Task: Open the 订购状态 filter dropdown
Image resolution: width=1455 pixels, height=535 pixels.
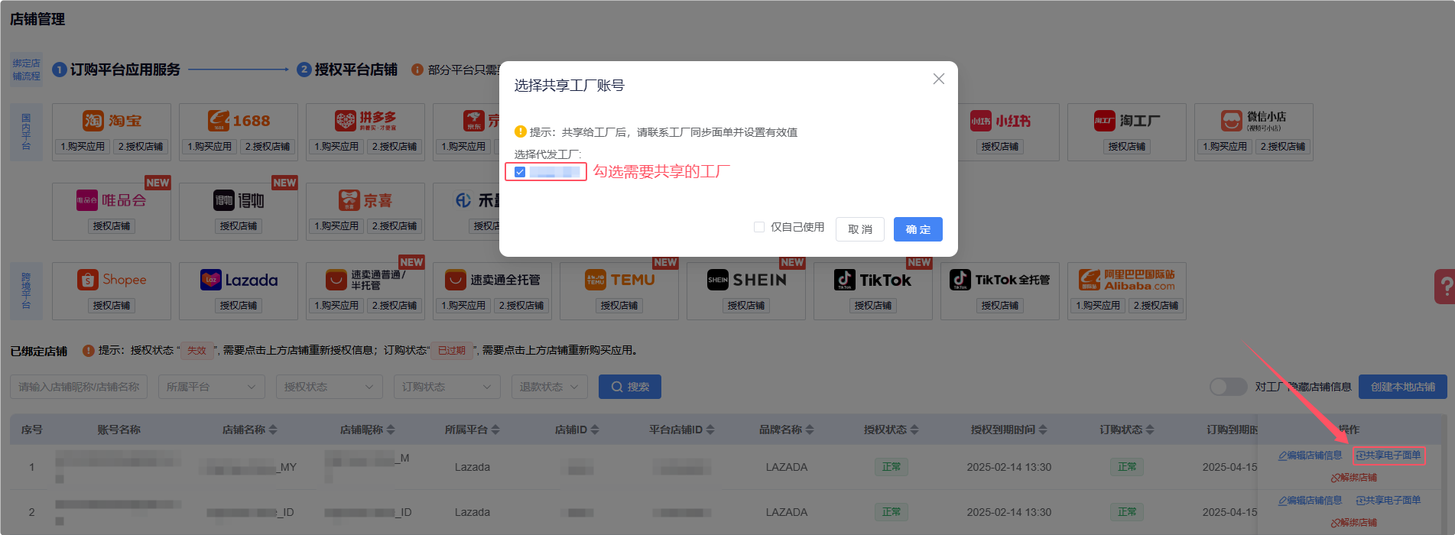Action: [x=447, y=387]
